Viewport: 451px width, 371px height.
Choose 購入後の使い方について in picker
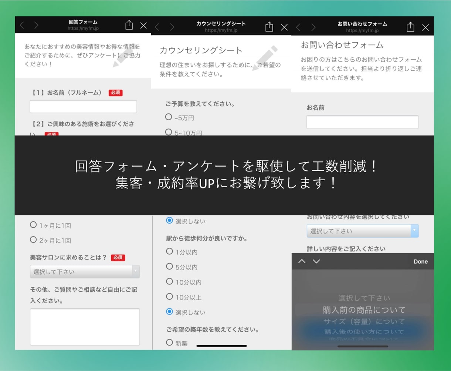click(x=364, y=332)
